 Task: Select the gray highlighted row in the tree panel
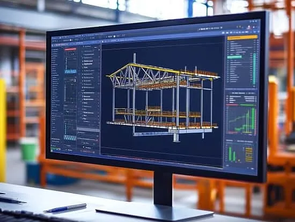[x=88, y=130]
